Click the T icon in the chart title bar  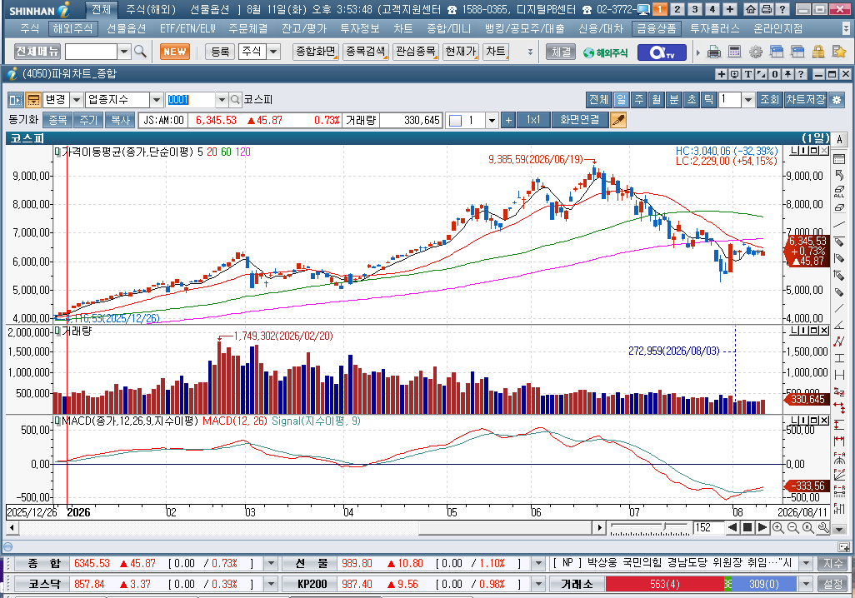(x=748, y=74)
